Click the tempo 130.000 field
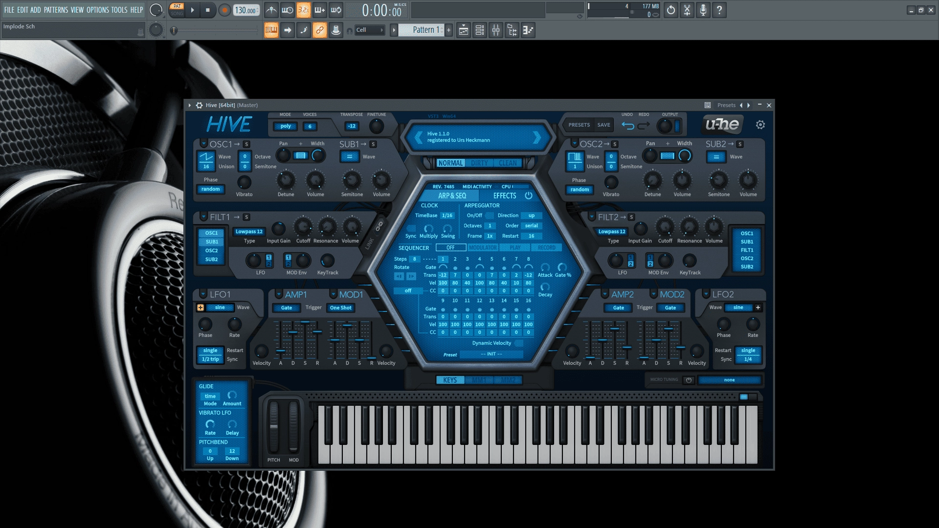Screen dimensions: 939x528 tap(246, 10)
